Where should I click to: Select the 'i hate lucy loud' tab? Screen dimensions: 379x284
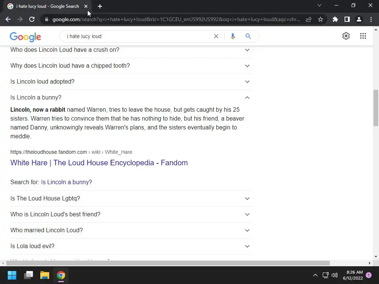[x=48, y=6]
